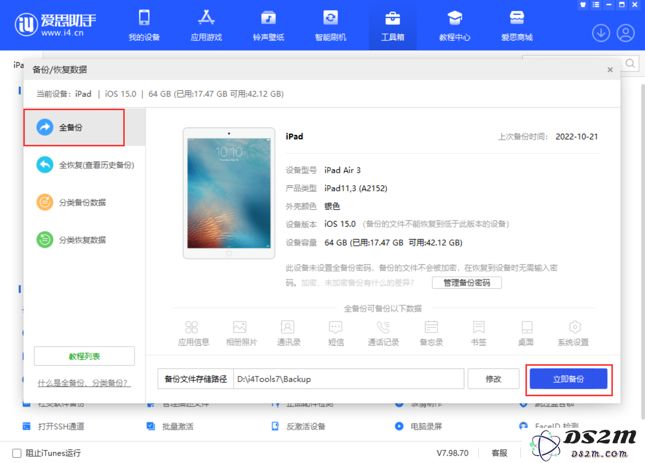Image resolution: width=645 pixels, height=463 pixels.
Task: Select the 工具箱 tab
Action: pyautogui.click(x=392, y=26)
